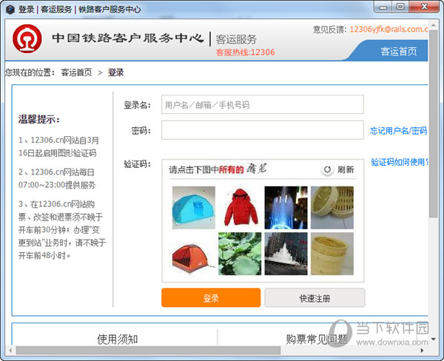Click the 刷新 refresh text
The height and width of the screenshot is (361, 444).
[x=346, y=169]
